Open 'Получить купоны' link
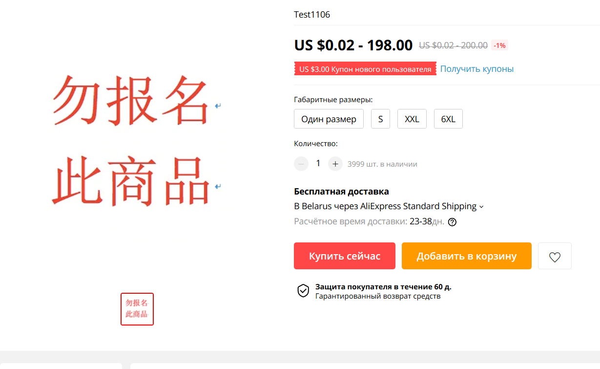Screen dimensions: 600x369 click(477, 69)
